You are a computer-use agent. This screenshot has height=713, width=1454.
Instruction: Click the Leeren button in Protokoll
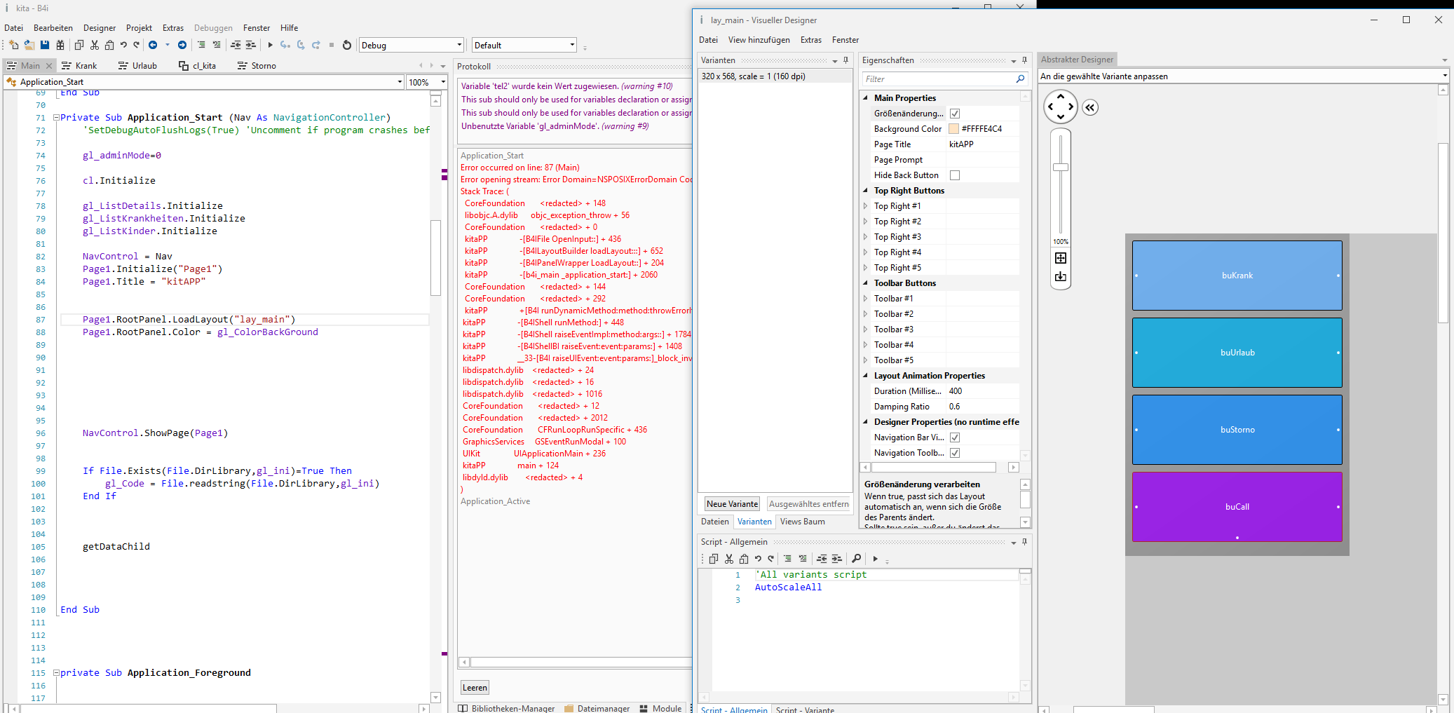tap(475, 688)
